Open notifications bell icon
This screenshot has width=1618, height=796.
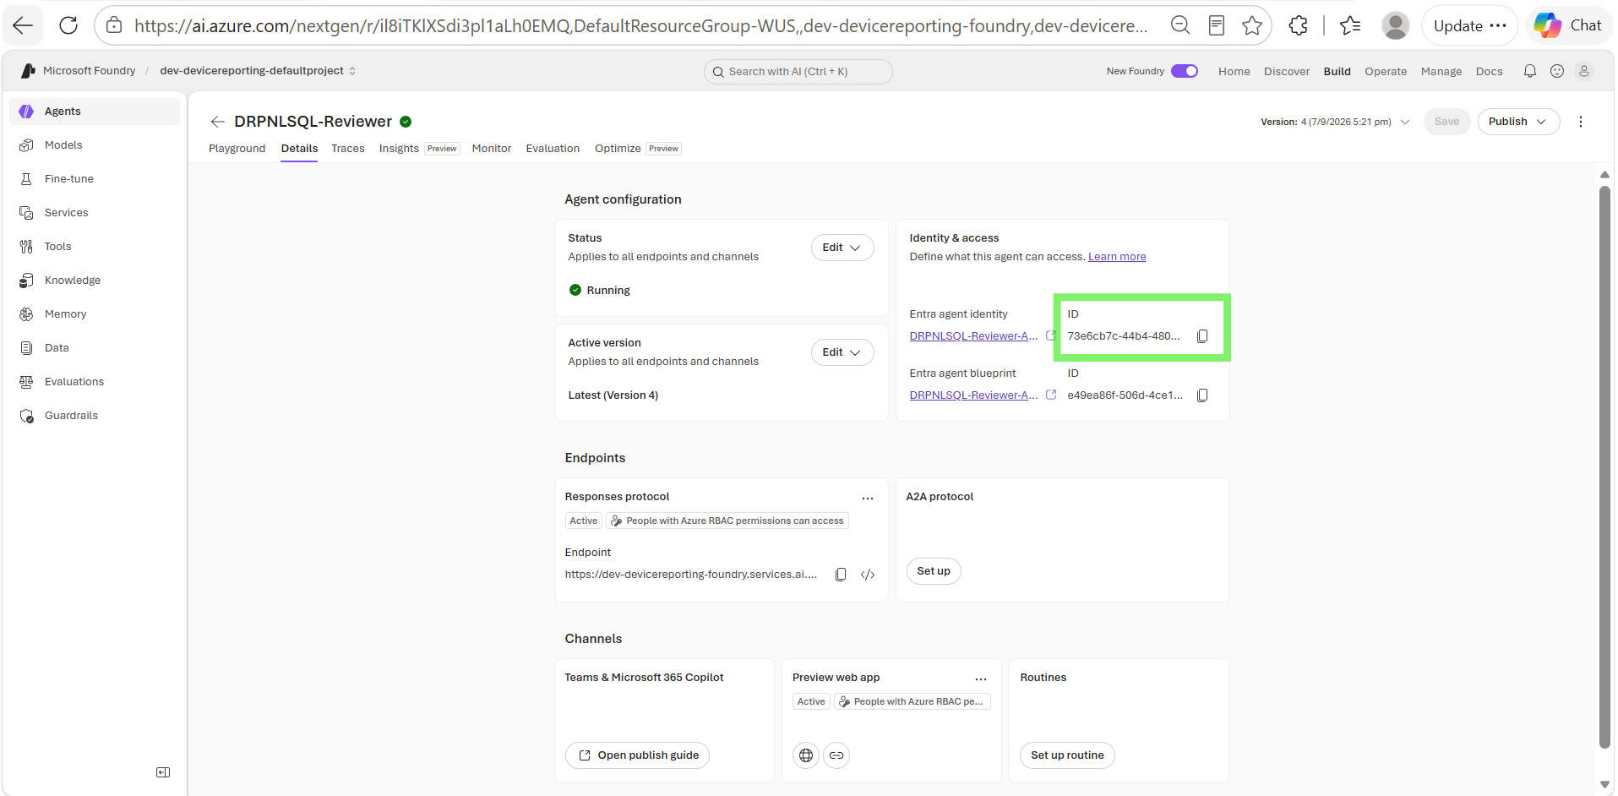1529,71
